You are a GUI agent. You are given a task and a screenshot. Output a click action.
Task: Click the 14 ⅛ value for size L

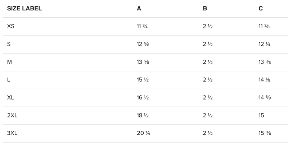click(x=265, y=80)
